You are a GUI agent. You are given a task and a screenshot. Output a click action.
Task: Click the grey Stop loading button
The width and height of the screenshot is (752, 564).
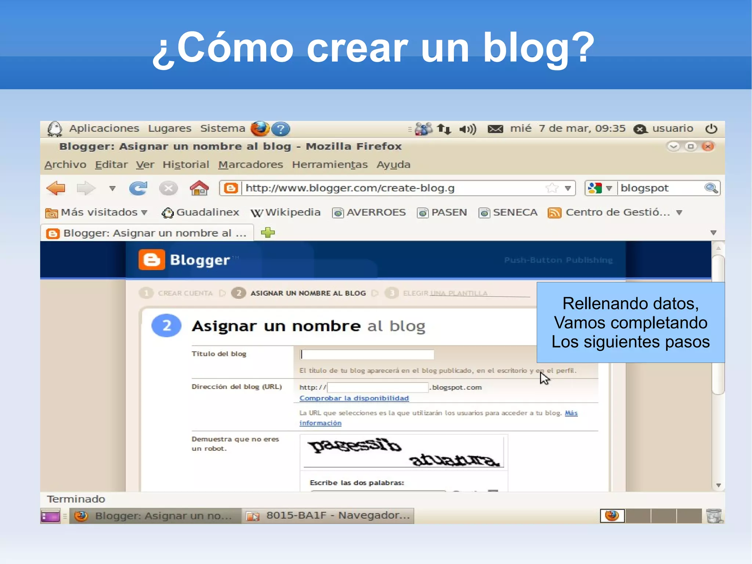tap(168, 188)
